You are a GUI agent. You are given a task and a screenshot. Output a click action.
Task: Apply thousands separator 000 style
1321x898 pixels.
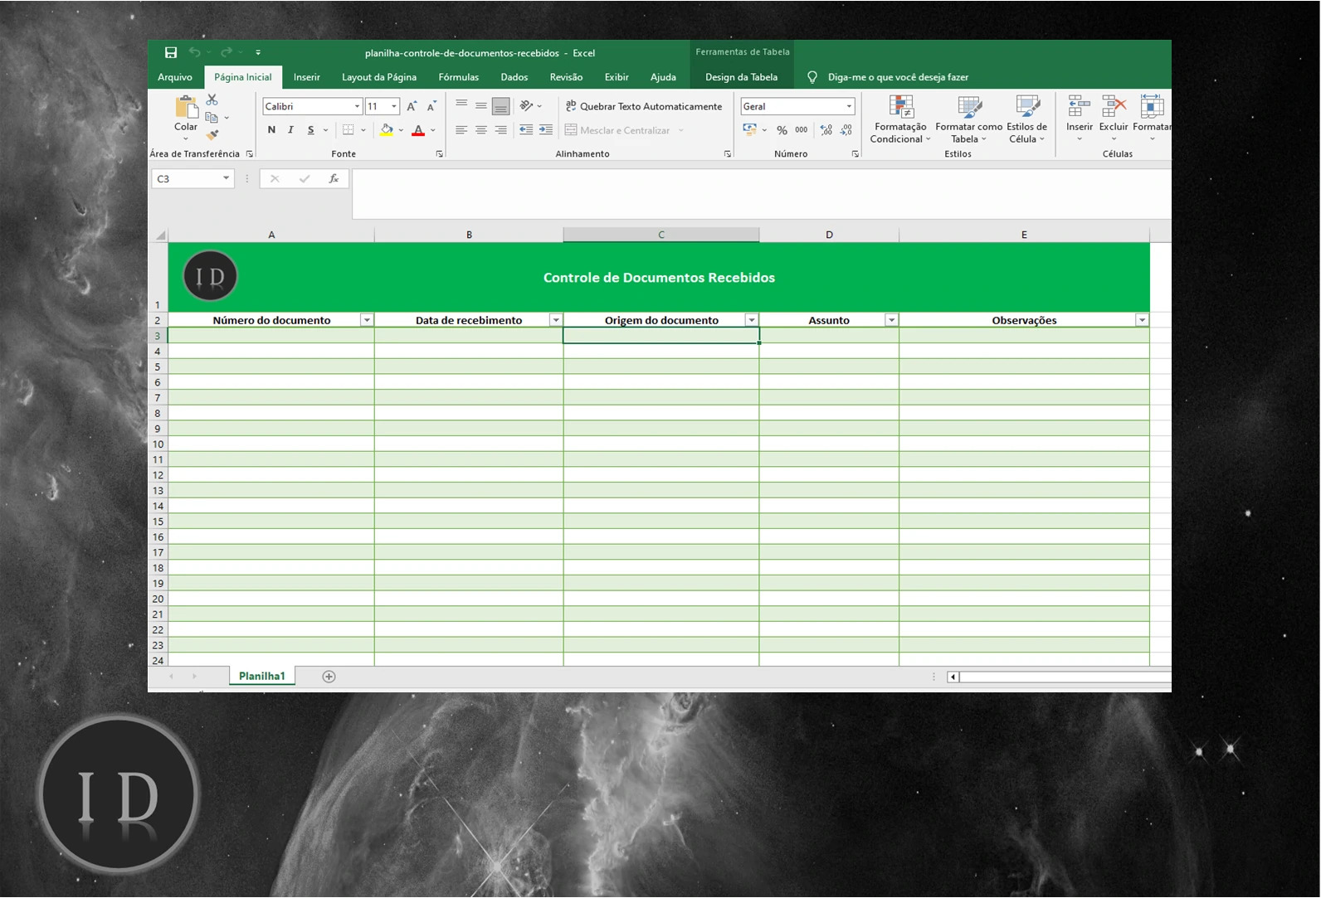[x=802, y=130]
